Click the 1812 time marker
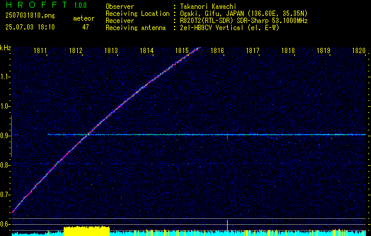Screen dimensions: 371x236 point(75,51)
